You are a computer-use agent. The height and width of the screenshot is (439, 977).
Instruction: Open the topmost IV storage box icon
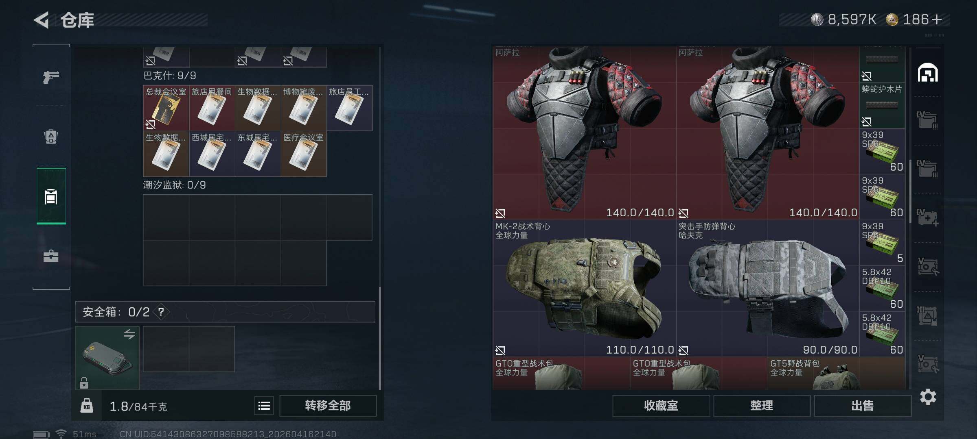coord(927,120)
